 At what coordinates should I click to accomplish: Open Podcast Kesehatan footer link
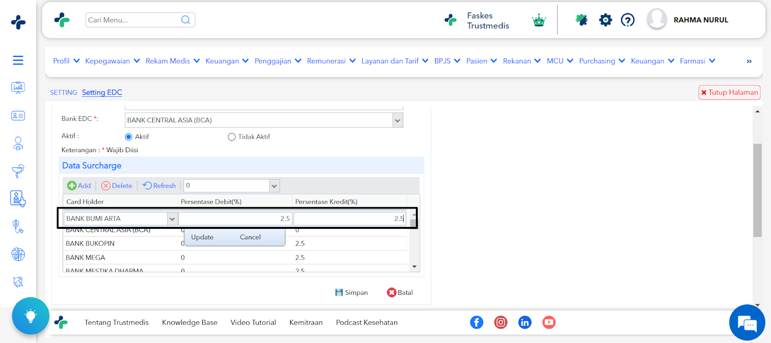coord(367,322)
